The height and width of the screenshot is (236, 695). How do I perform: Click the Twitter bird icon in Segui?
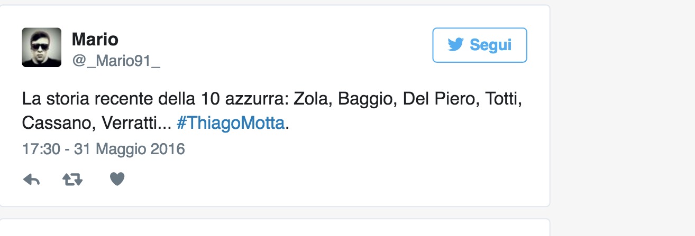[x=455, y=45]
